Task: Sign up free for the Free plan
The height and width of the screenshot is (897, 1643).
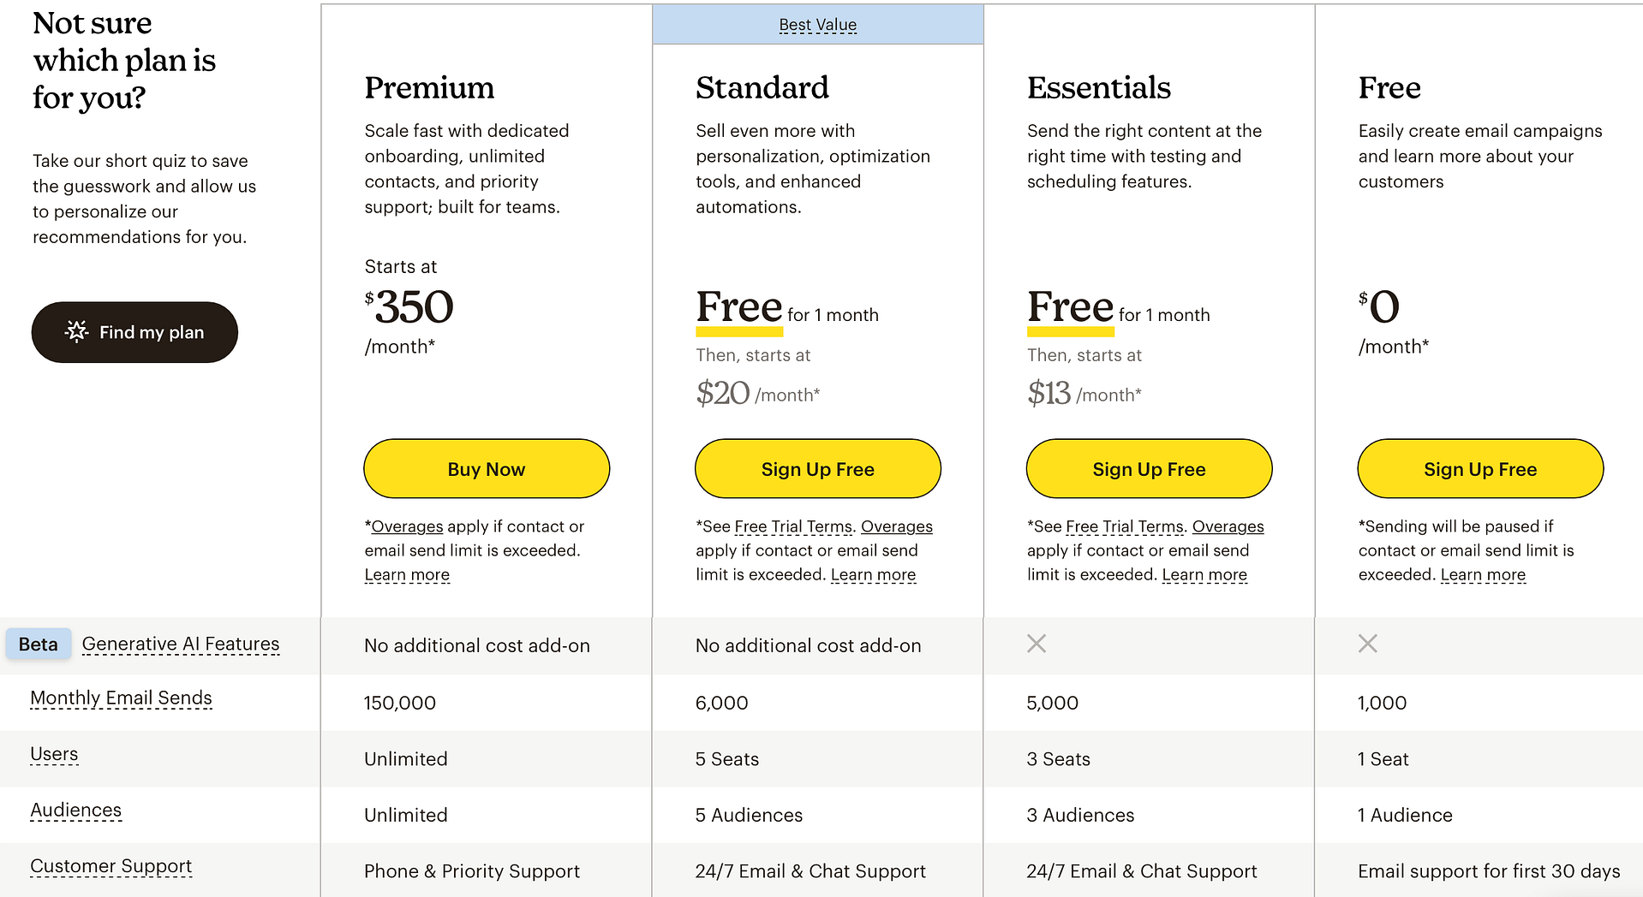Action: click(1480, 469)
